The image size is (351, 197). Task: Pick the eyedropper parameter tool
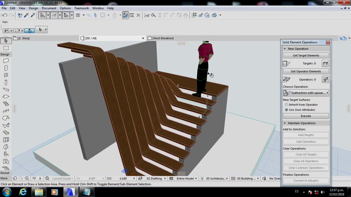27,15
